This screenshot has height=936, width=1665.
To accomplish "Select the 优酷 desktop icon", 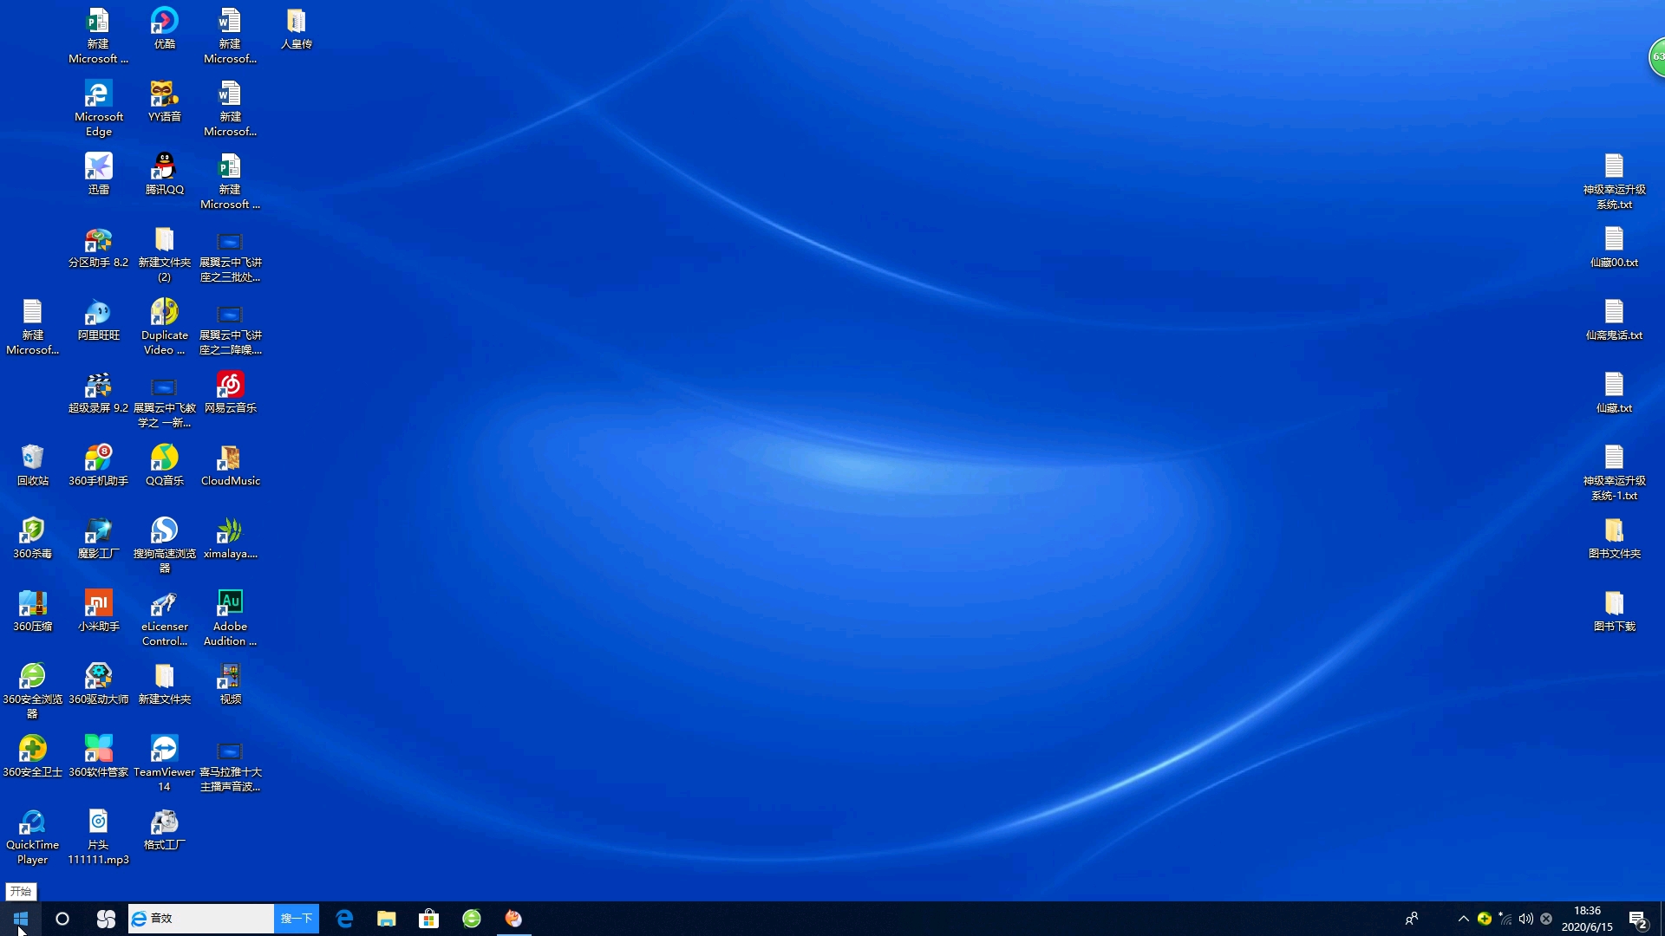I will pyautogui.click(x=164, y=28).
